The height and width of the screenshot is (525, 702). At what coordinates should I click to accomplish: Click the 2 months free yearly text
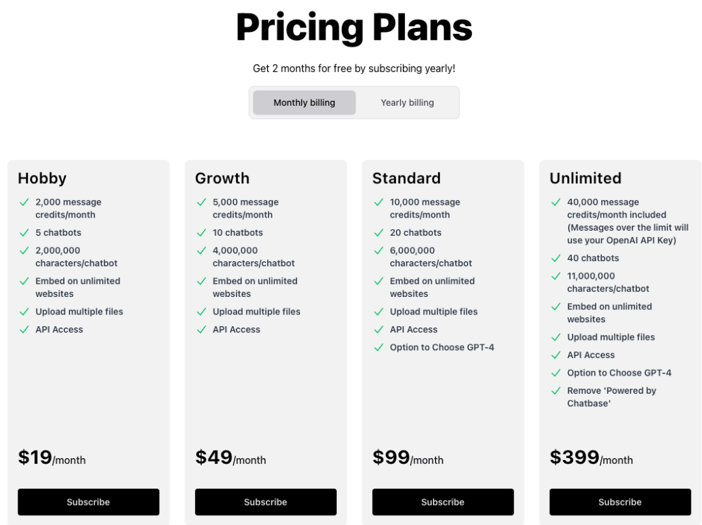pos(354,68)
